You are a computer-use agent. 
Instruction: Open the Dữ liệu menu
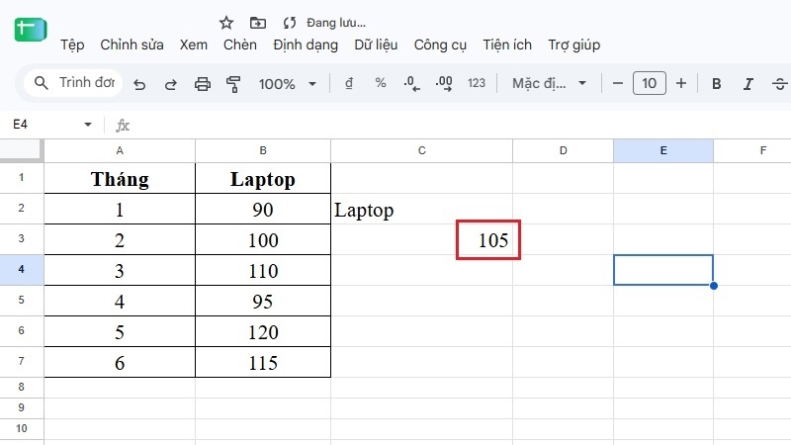[x=376, y=44]
